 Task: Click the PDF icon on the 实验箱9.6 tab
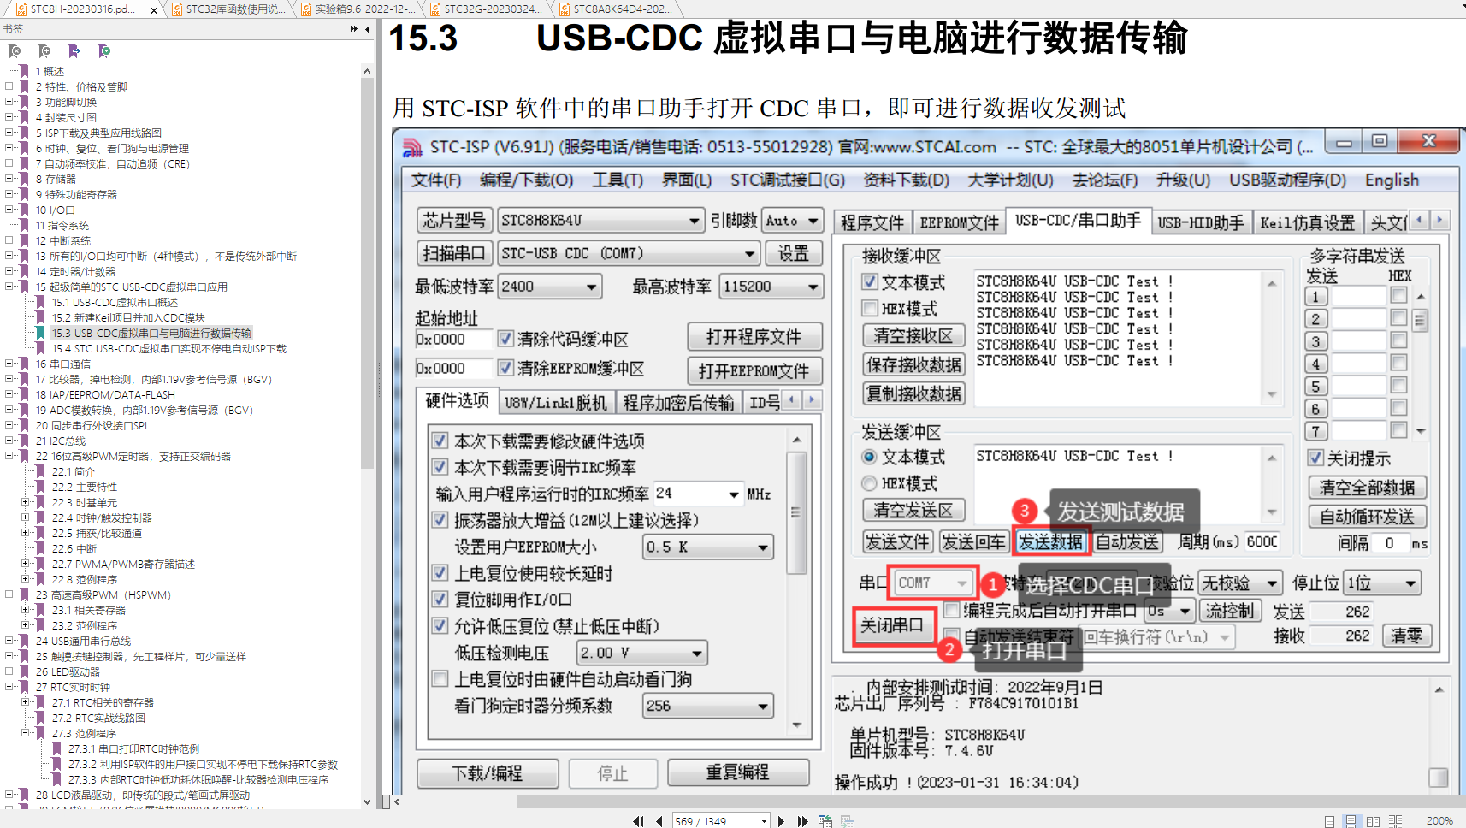(308, 9)
